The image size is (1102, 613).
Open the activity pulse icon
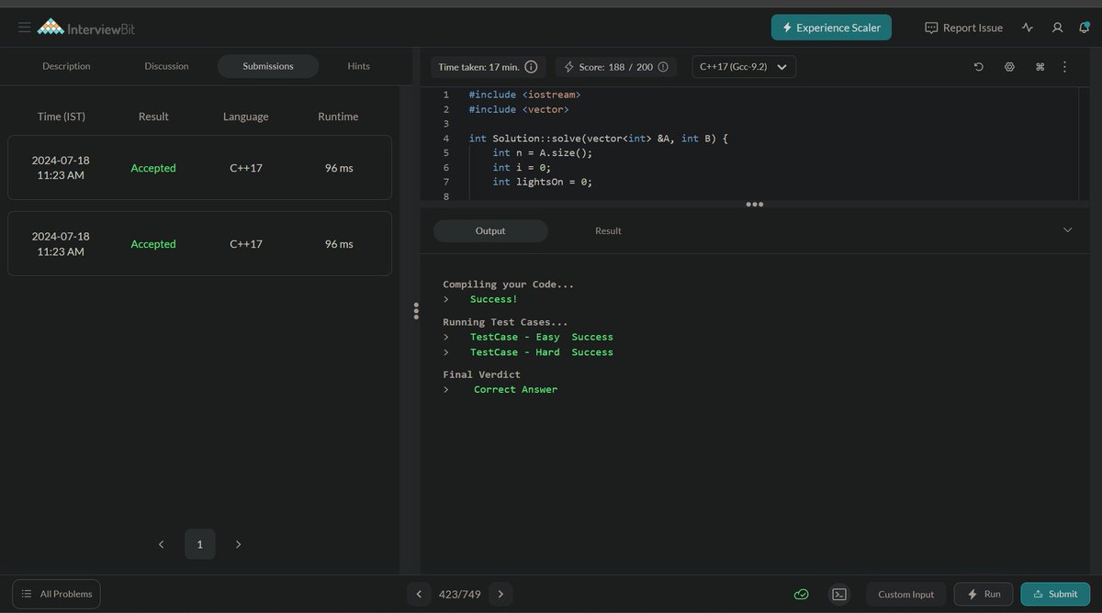(x=1028, y=28)
